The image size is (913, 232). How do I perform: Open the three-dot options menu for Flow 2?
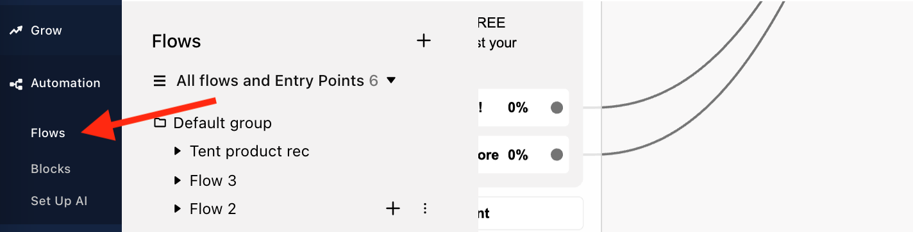tap(424, 208)
